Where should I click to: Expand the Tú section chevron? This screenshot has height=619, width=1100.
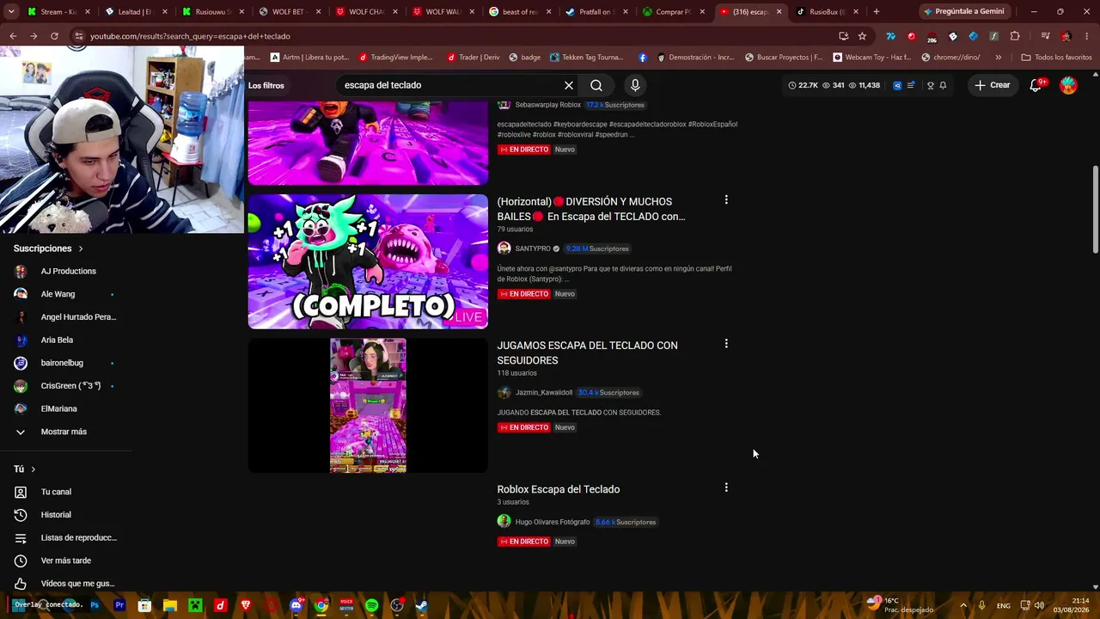coord(33,469)
